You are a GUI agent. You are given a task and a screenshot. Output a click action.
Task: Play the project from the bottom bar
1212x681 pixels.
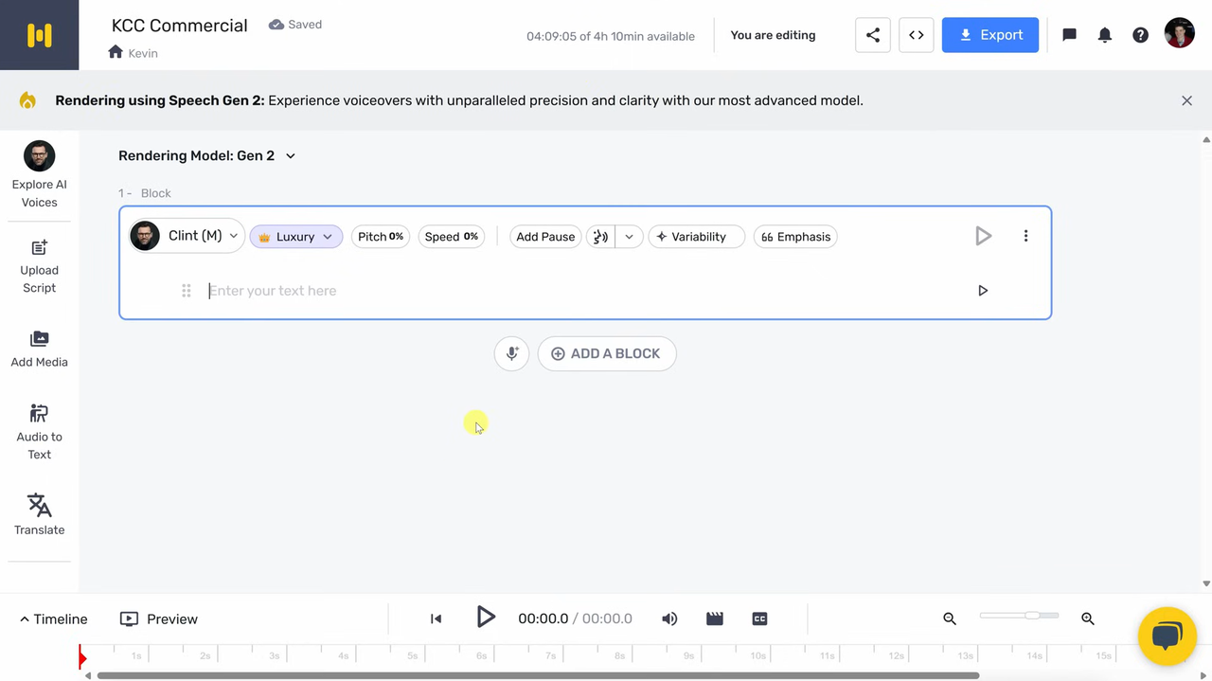click(x=485, y=618)
